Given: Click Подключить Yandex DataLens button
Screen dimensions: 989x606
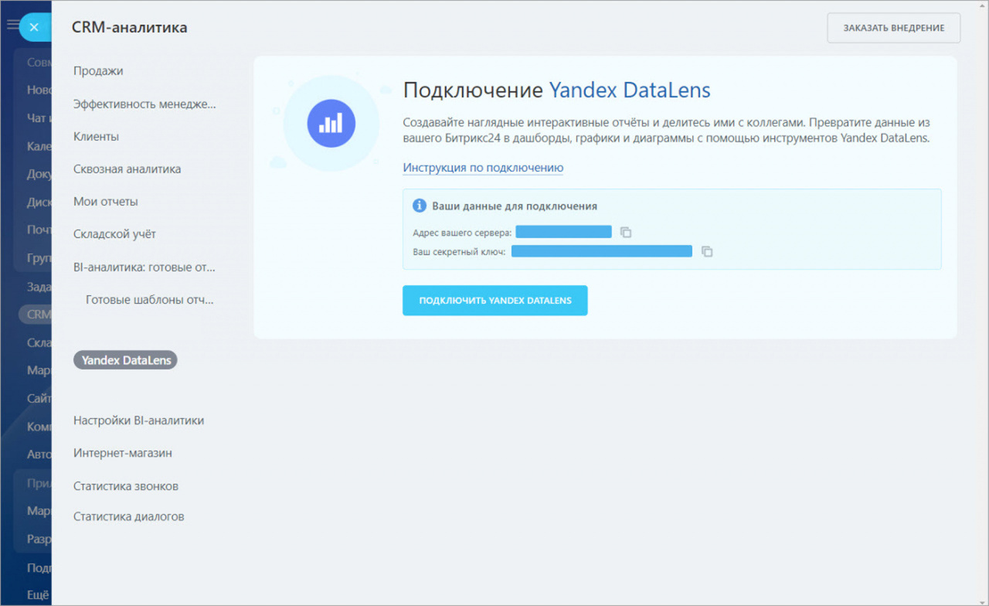Looking at the screenshot, I should point(495,300).
